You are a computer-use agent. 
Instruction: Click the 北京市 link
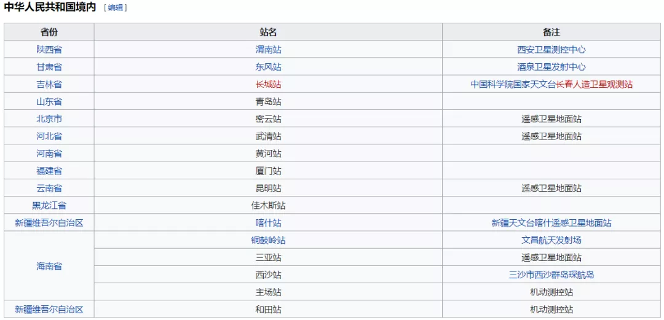[49, 119]
